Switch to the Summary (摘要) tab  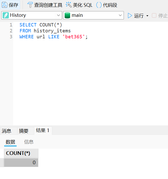[x=26, y=131]
